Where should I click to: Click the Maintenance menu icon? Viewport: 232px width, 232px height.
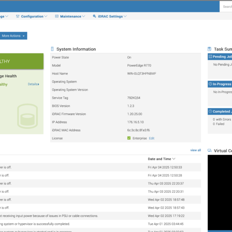(x=57, y=16)
